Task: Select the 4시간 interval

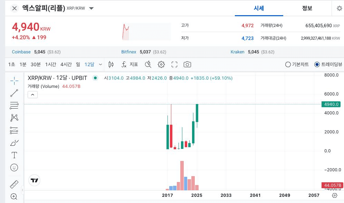Action: point(66,64)
